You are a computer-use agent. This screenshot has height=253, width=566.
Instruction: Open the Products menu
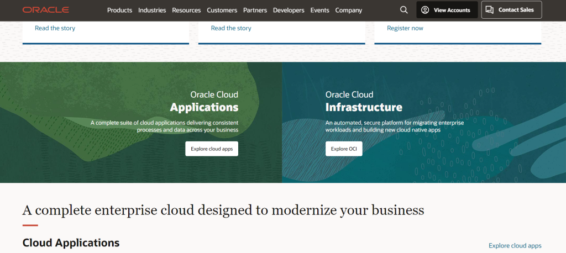pyautogui.click(x=119, y=10)
